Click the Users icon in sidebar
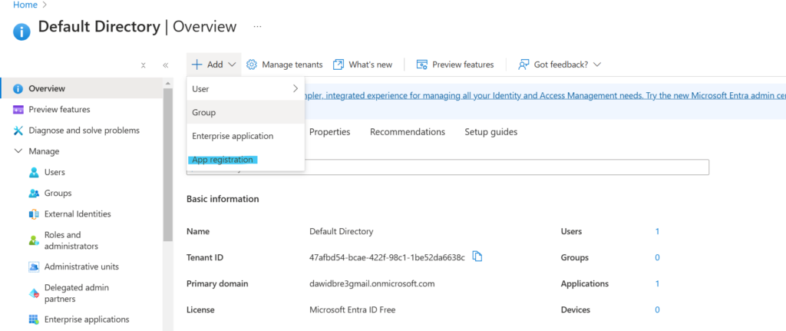786x331 pixels. [34, 173]
